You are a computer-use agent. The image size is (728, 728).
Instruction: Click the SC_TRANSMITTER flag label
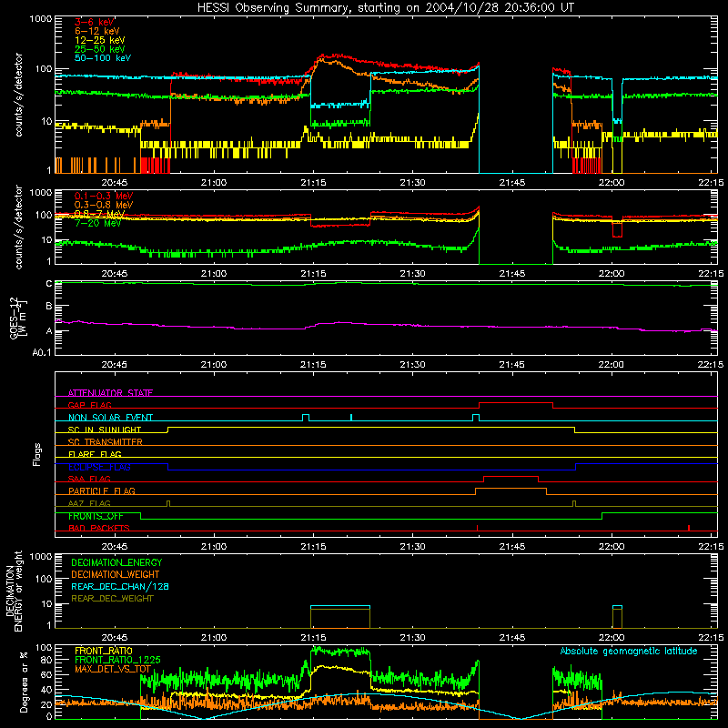106,442
